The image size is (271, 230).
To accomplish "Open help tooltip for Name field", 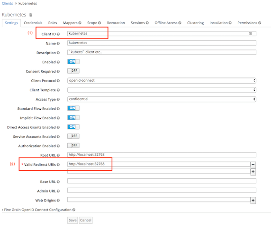I will point(58,44).
